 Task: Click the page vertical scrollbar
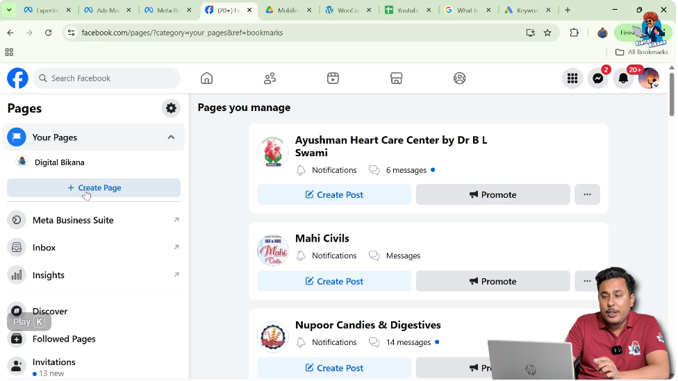click(672, 94)
